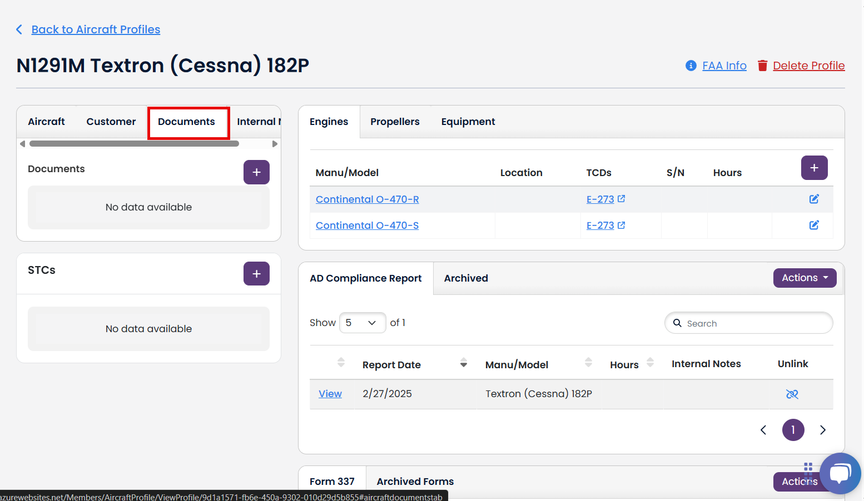The height and width of the screenshot is (501, 864).
Task: Go to previous page of reports
Action: click(763, 430)
